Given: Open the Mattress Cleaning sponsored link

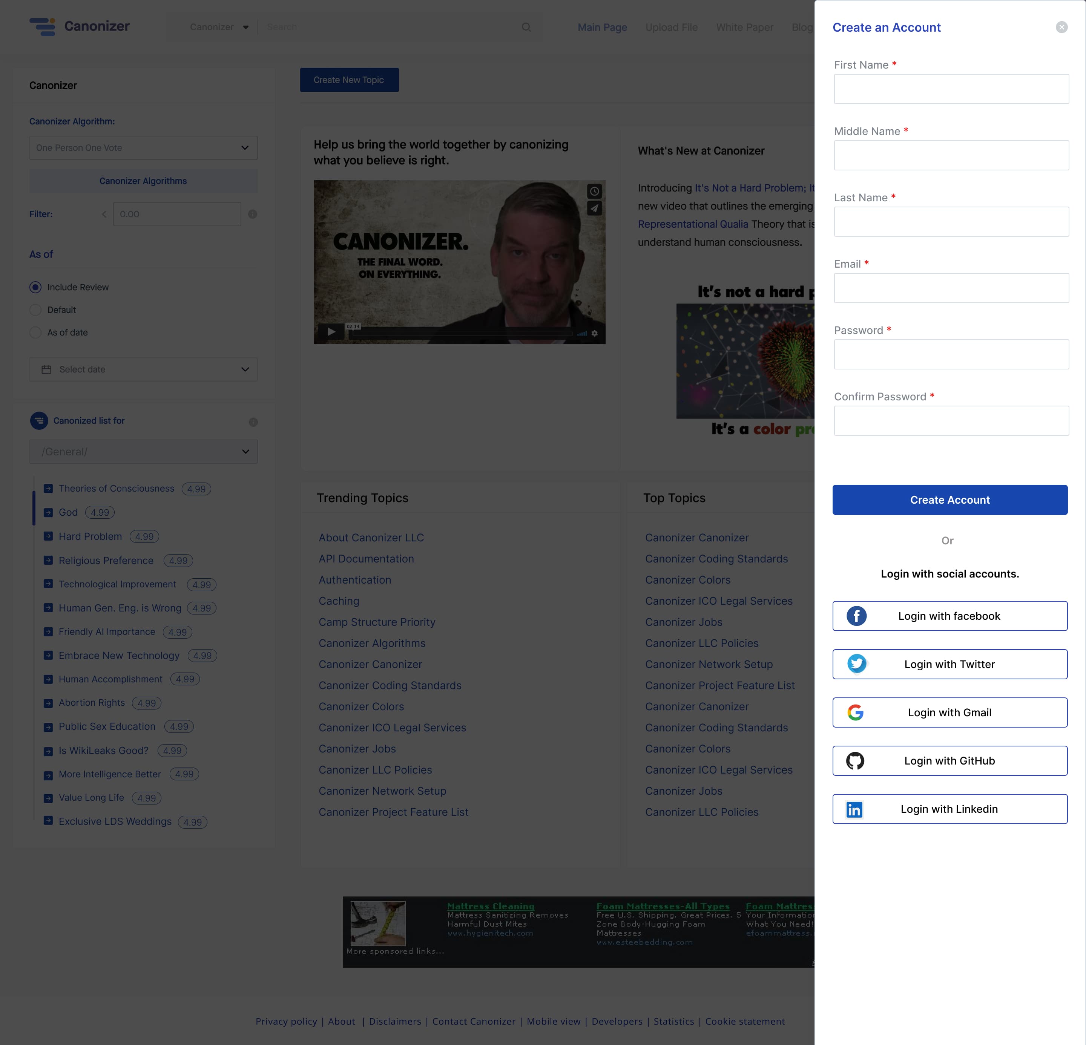Looking at the screenshot, I should 490,906.
